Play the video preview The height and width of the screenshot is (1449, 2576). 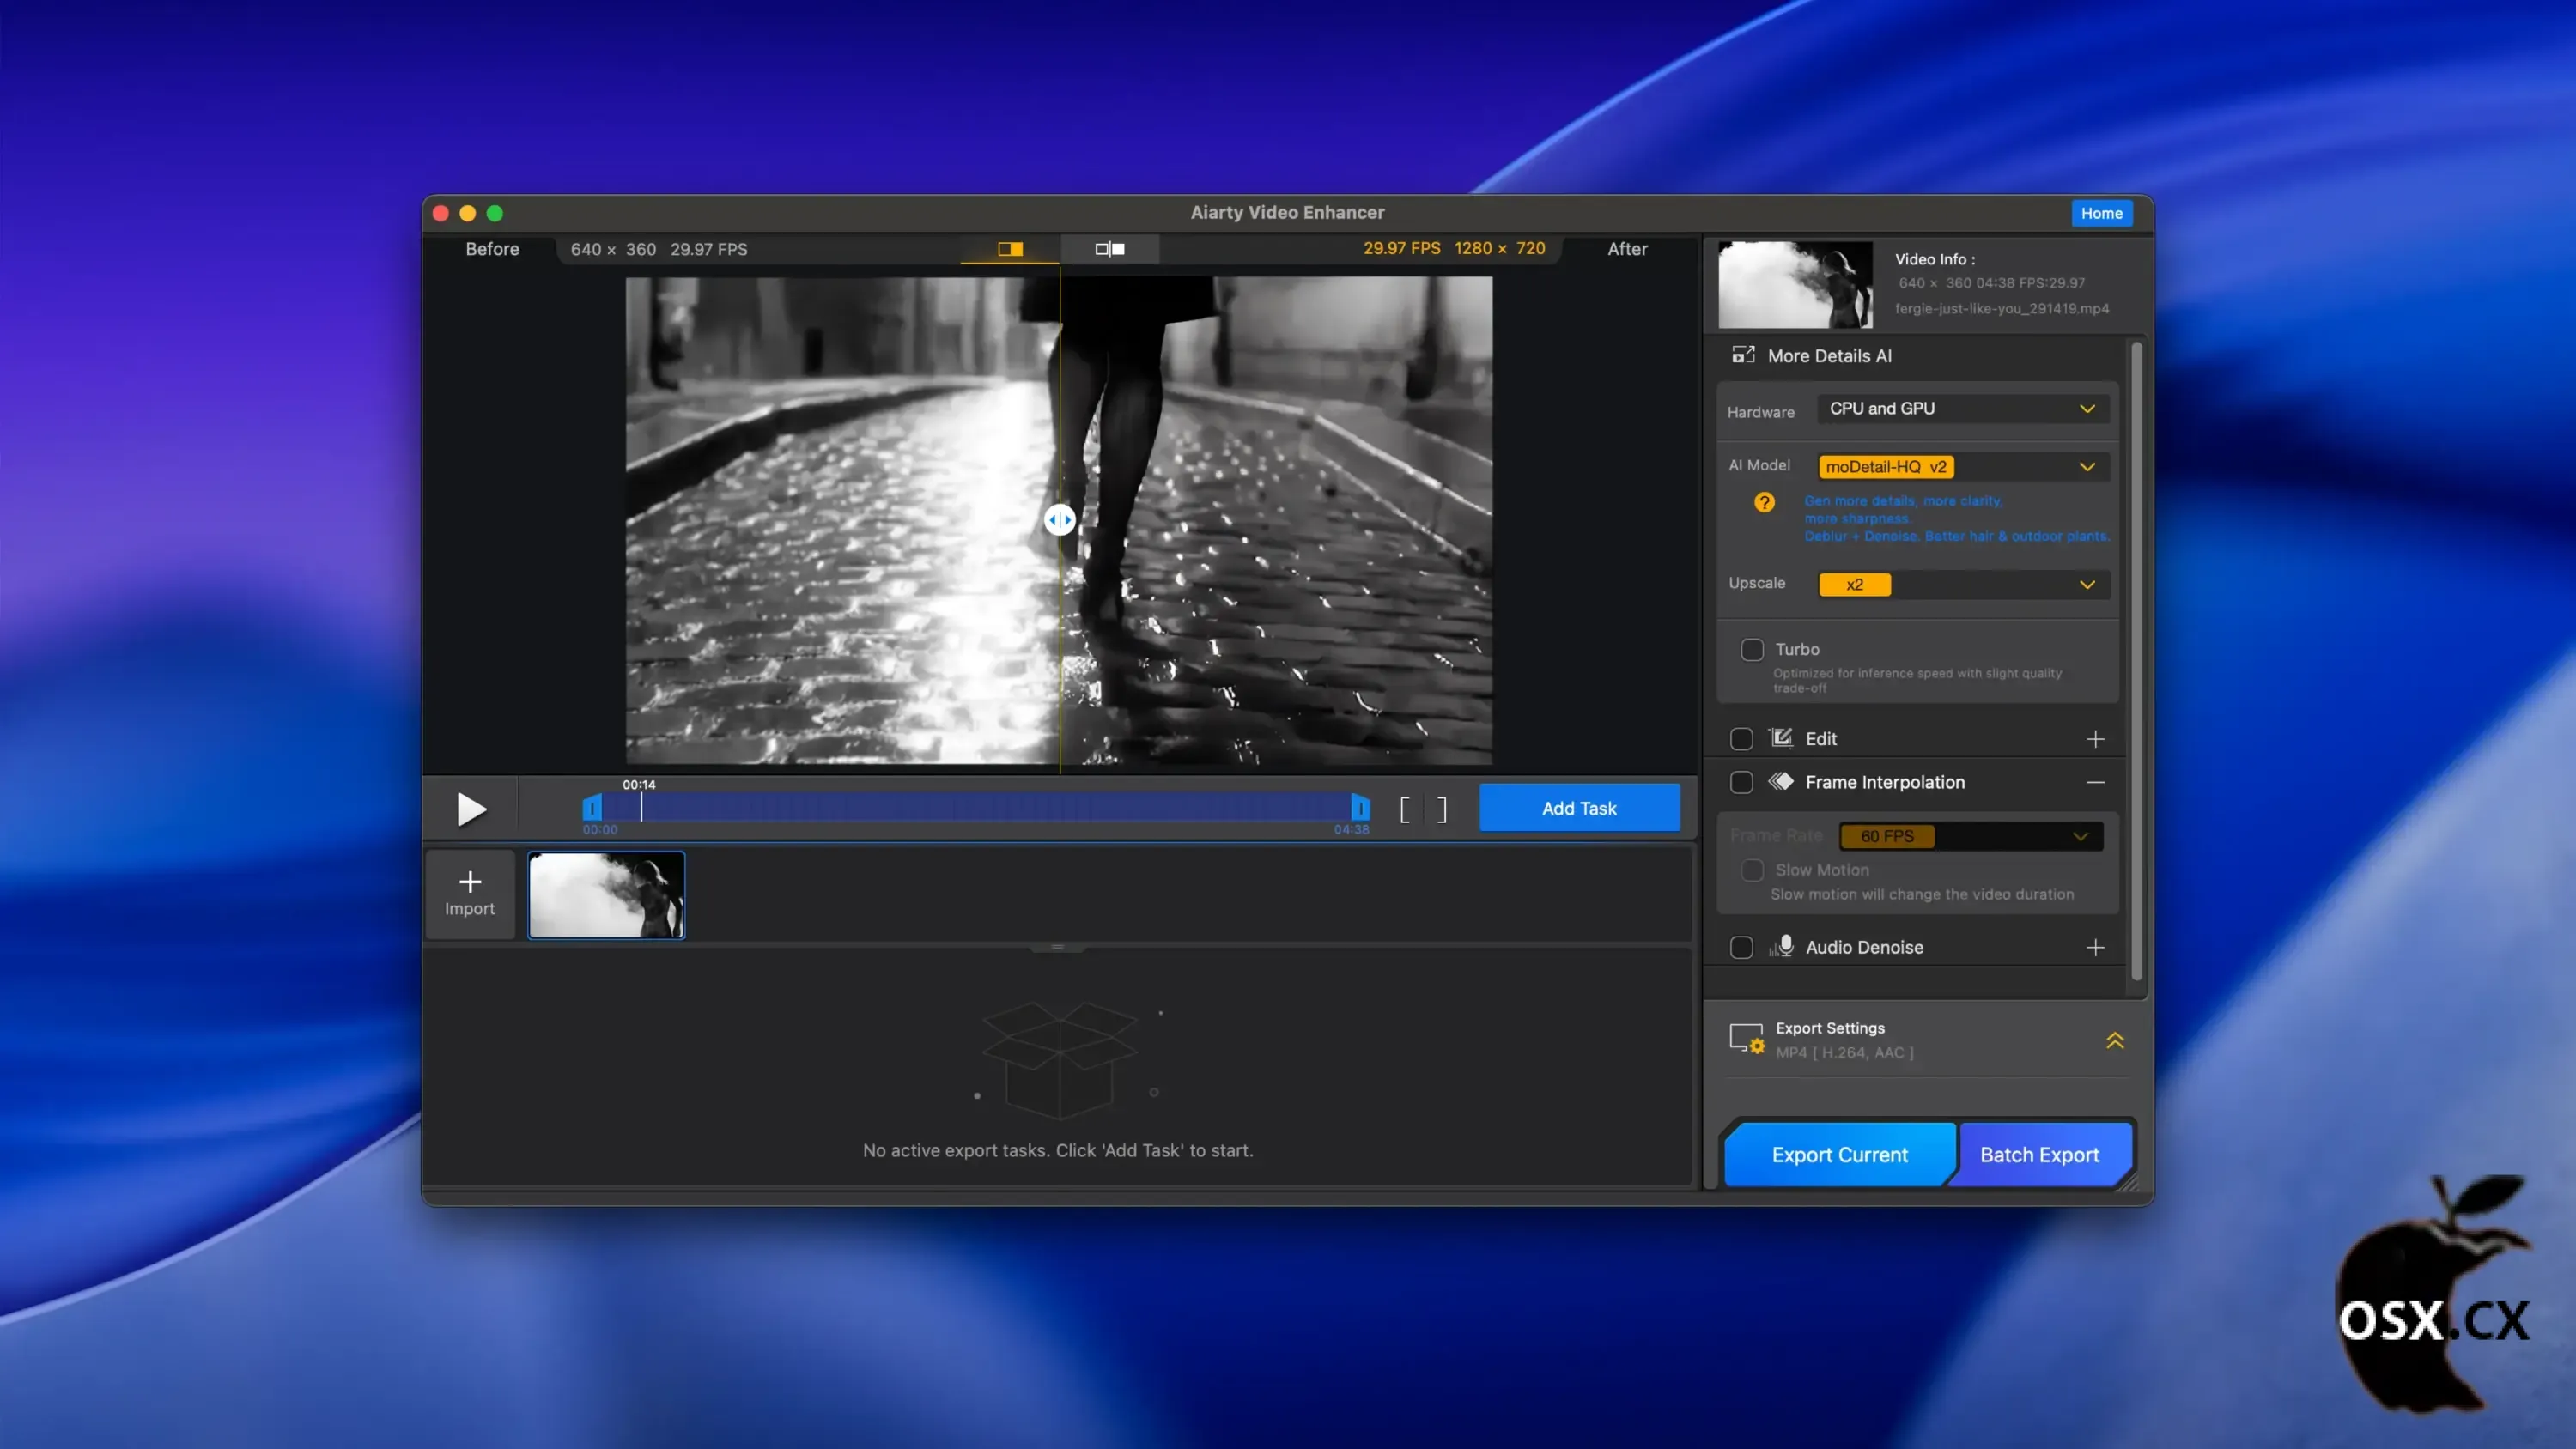click(471, 808)
